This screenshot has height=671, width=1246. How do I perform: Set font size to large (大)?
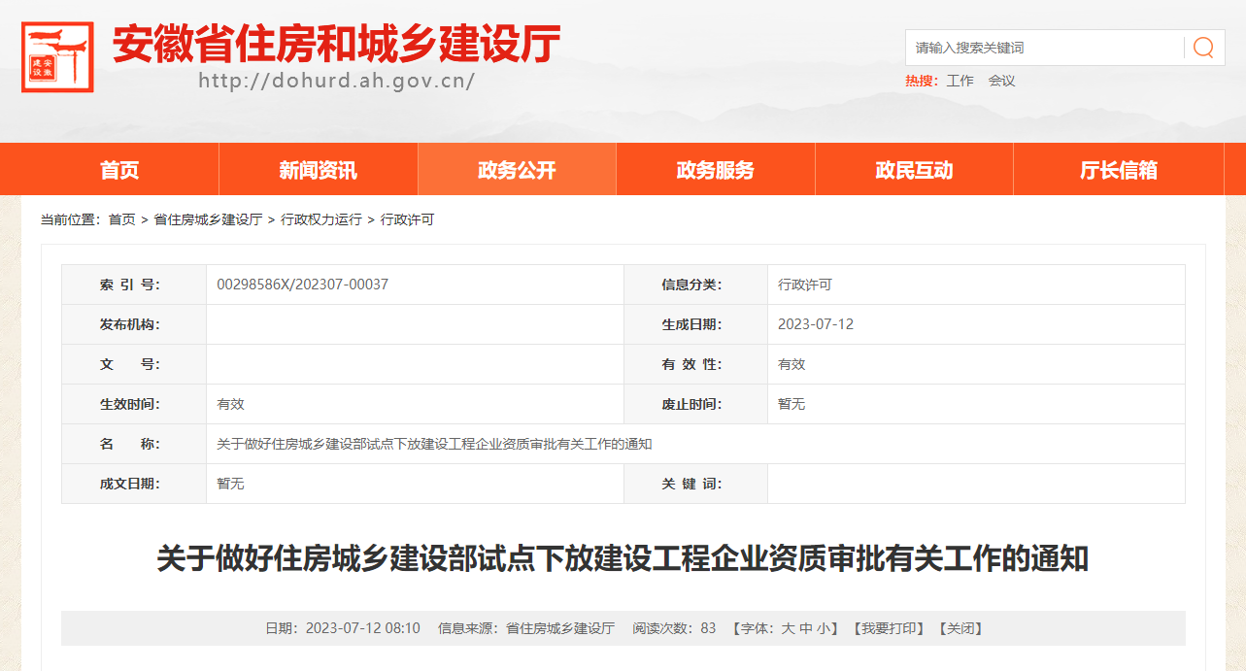tap(789, 628)
